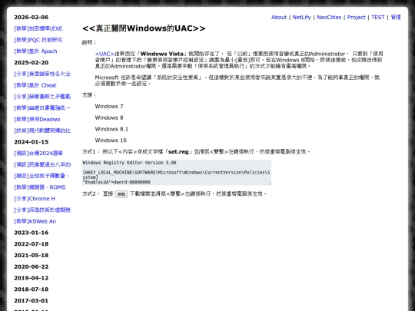415x311 pixels.
Task: Open the [技術] article in the sidebar
Action: 42,131
